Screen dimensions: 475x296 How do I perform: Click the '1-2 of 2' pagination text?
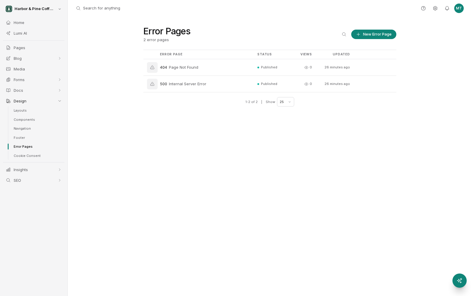[251, 102]
